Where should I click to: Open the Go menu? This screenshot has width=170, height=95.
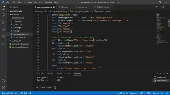coord(35,2)
